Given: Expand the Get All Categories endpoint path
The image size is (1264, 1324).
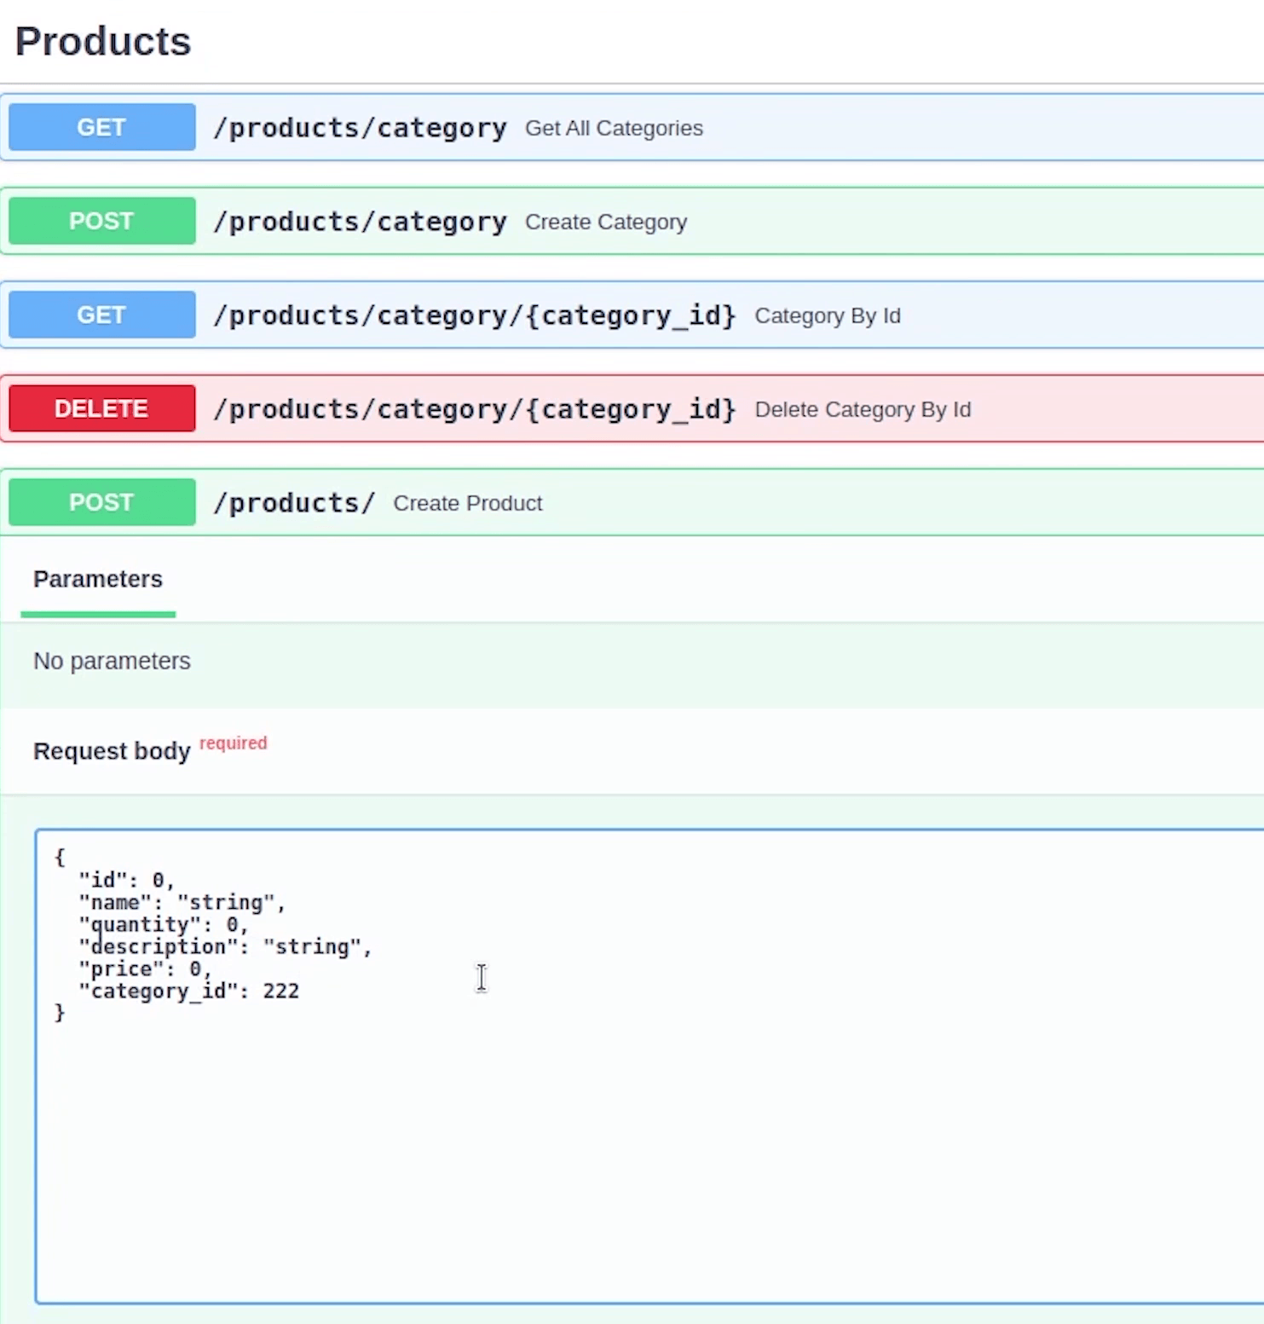Looking at the screenshot, I should (360, 128).
